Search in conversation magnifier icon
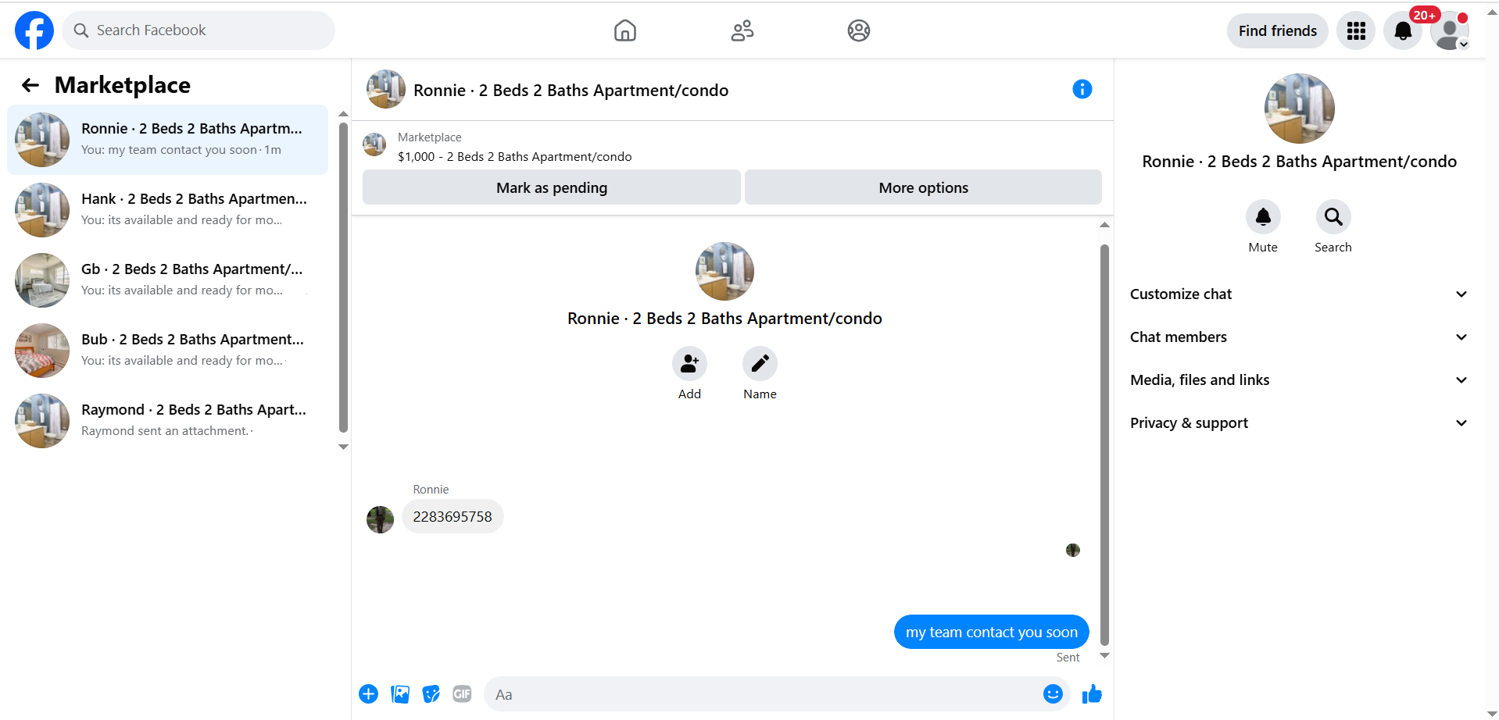 pos(1333,217)
